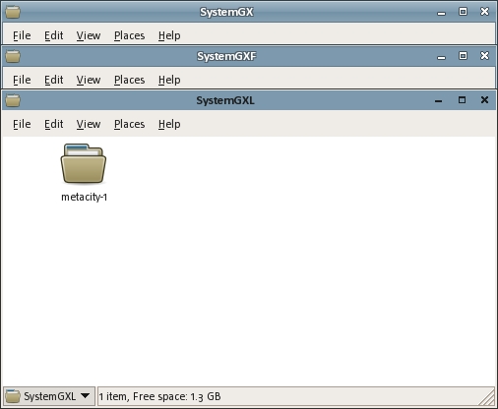Screen dimensions: 498x409
Task: Open Edit menu in SystemGXF window
Action: click(54, 80)
